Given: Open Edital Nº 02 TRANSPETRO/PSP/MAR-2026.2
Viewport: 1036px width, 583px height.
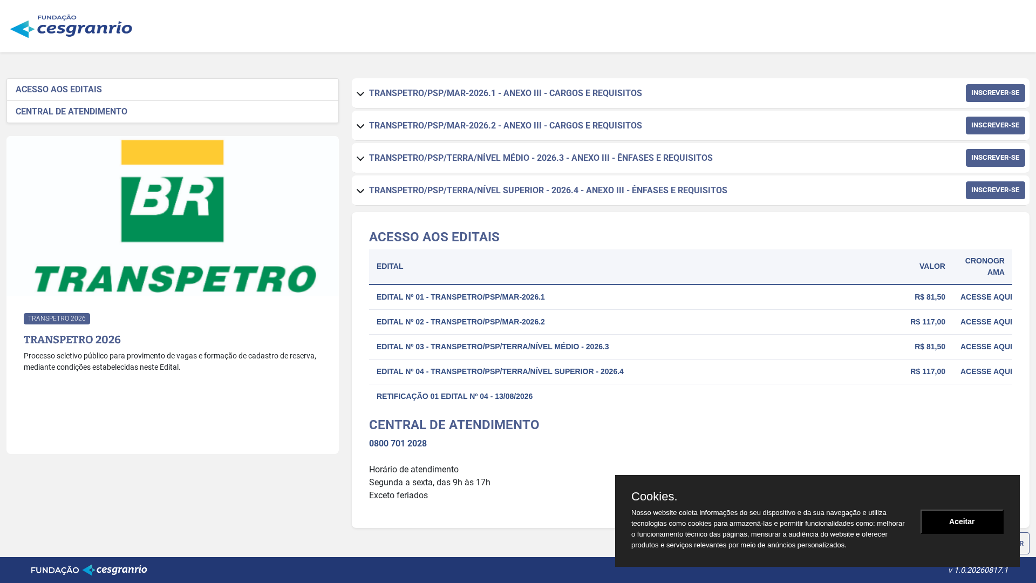Looking at the screenshot, I should click(x=461, y=322).
